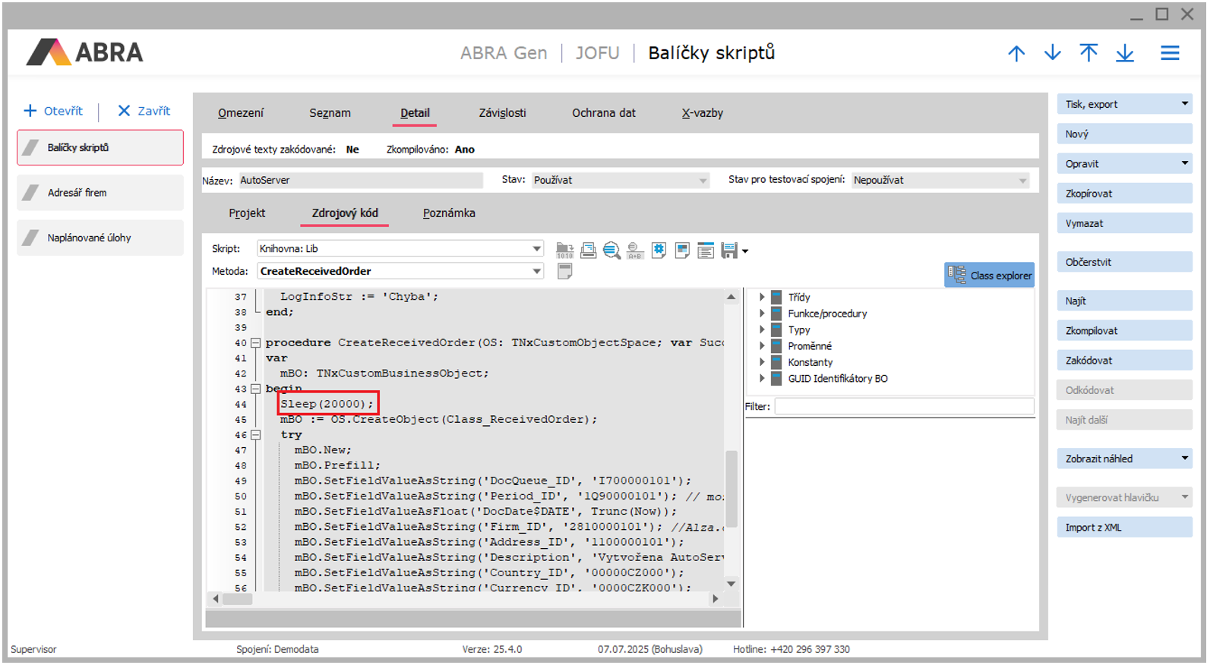Open the Skript dropdown list

536,249
